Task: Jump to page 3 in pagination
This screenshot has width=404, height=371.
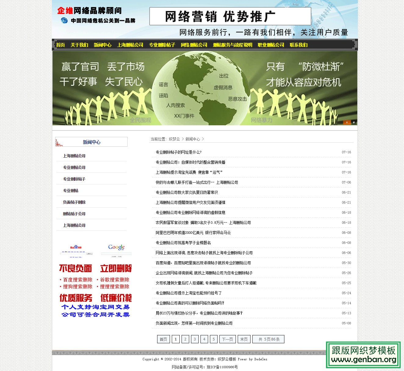Action: point(195,339)
